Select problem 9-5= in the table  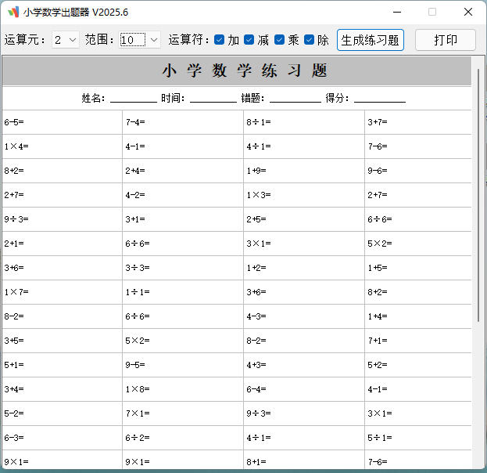pos(183,365)
